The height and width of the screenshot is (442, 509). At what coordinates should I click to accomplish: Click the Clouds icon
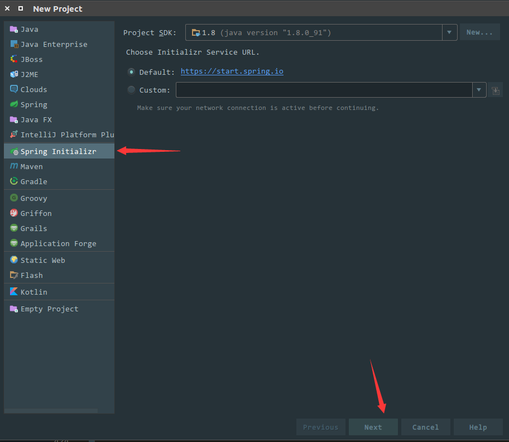[13, 89]
